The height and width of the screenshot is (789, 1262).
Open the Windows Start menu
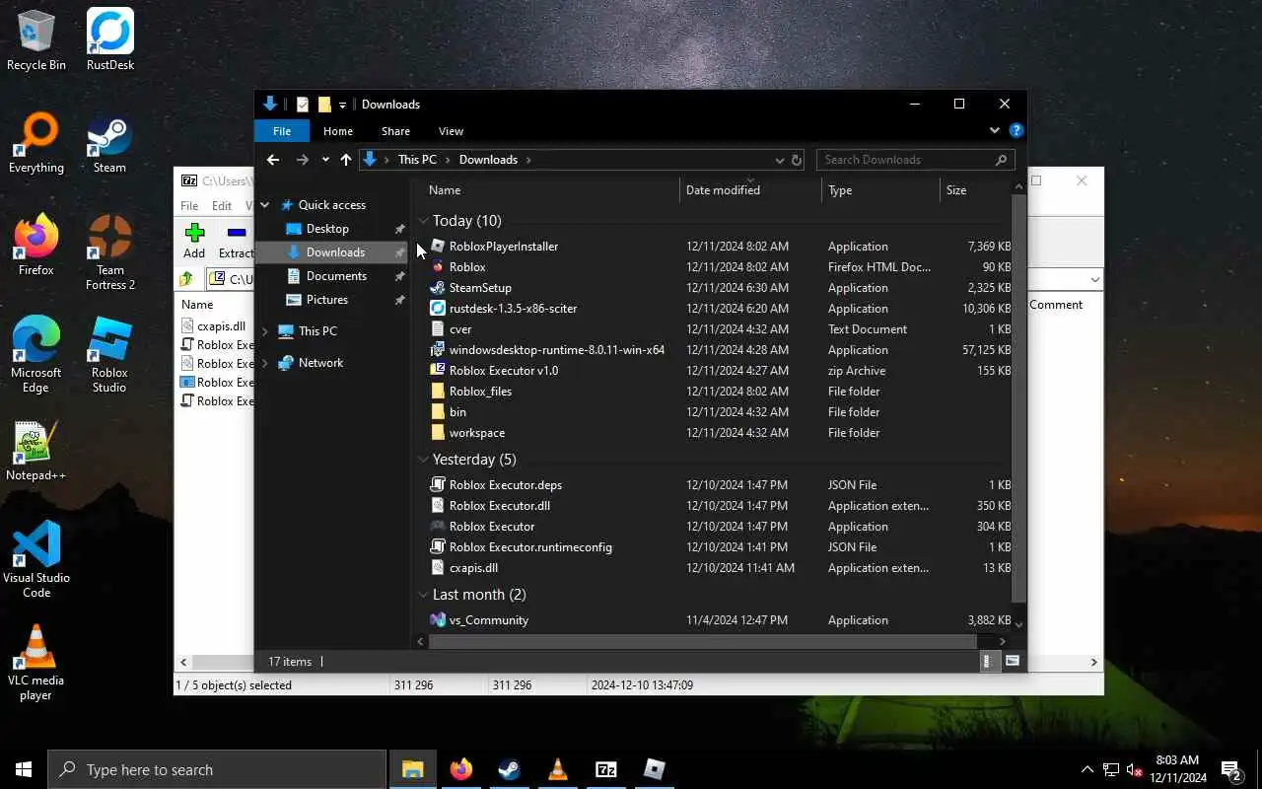tap(24, 769)
